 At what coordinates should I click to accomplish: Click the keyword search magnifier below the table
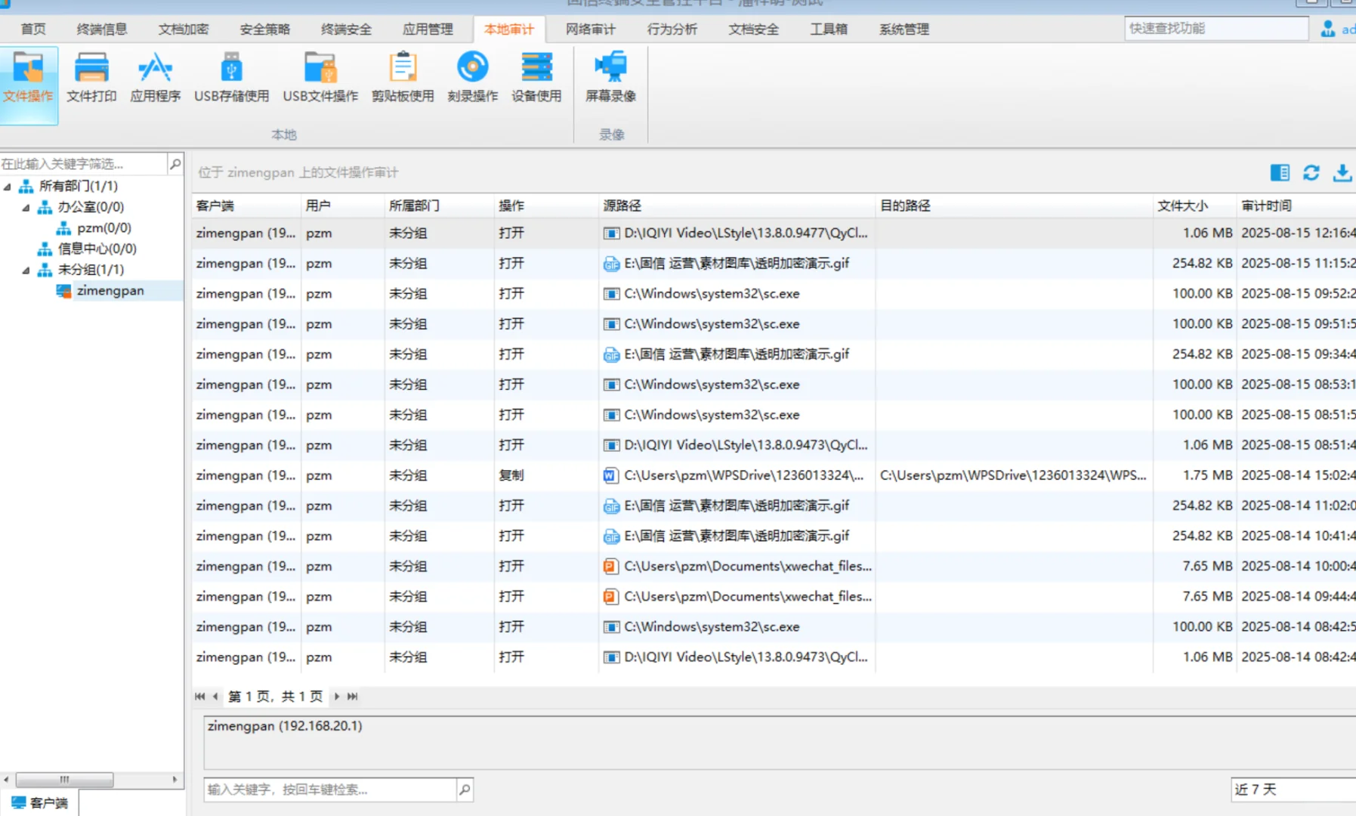465,790
